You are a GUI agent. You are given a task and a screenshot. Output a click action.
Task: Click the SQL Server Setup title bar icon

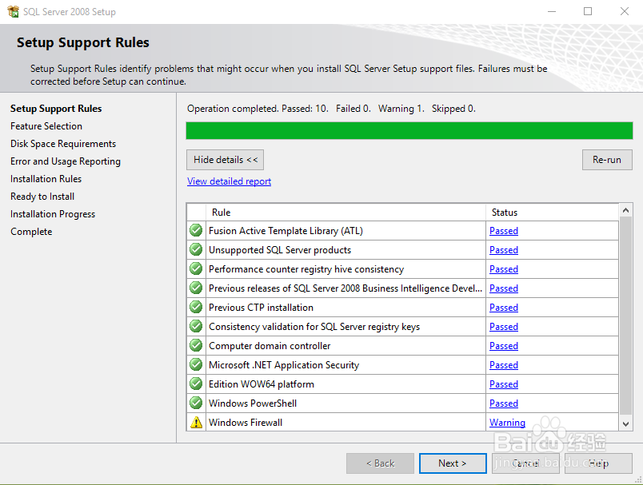pos(13,11)
